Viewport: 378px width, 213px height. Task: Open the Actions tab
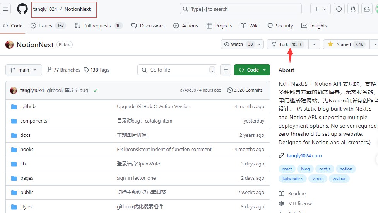pos(186,26)
